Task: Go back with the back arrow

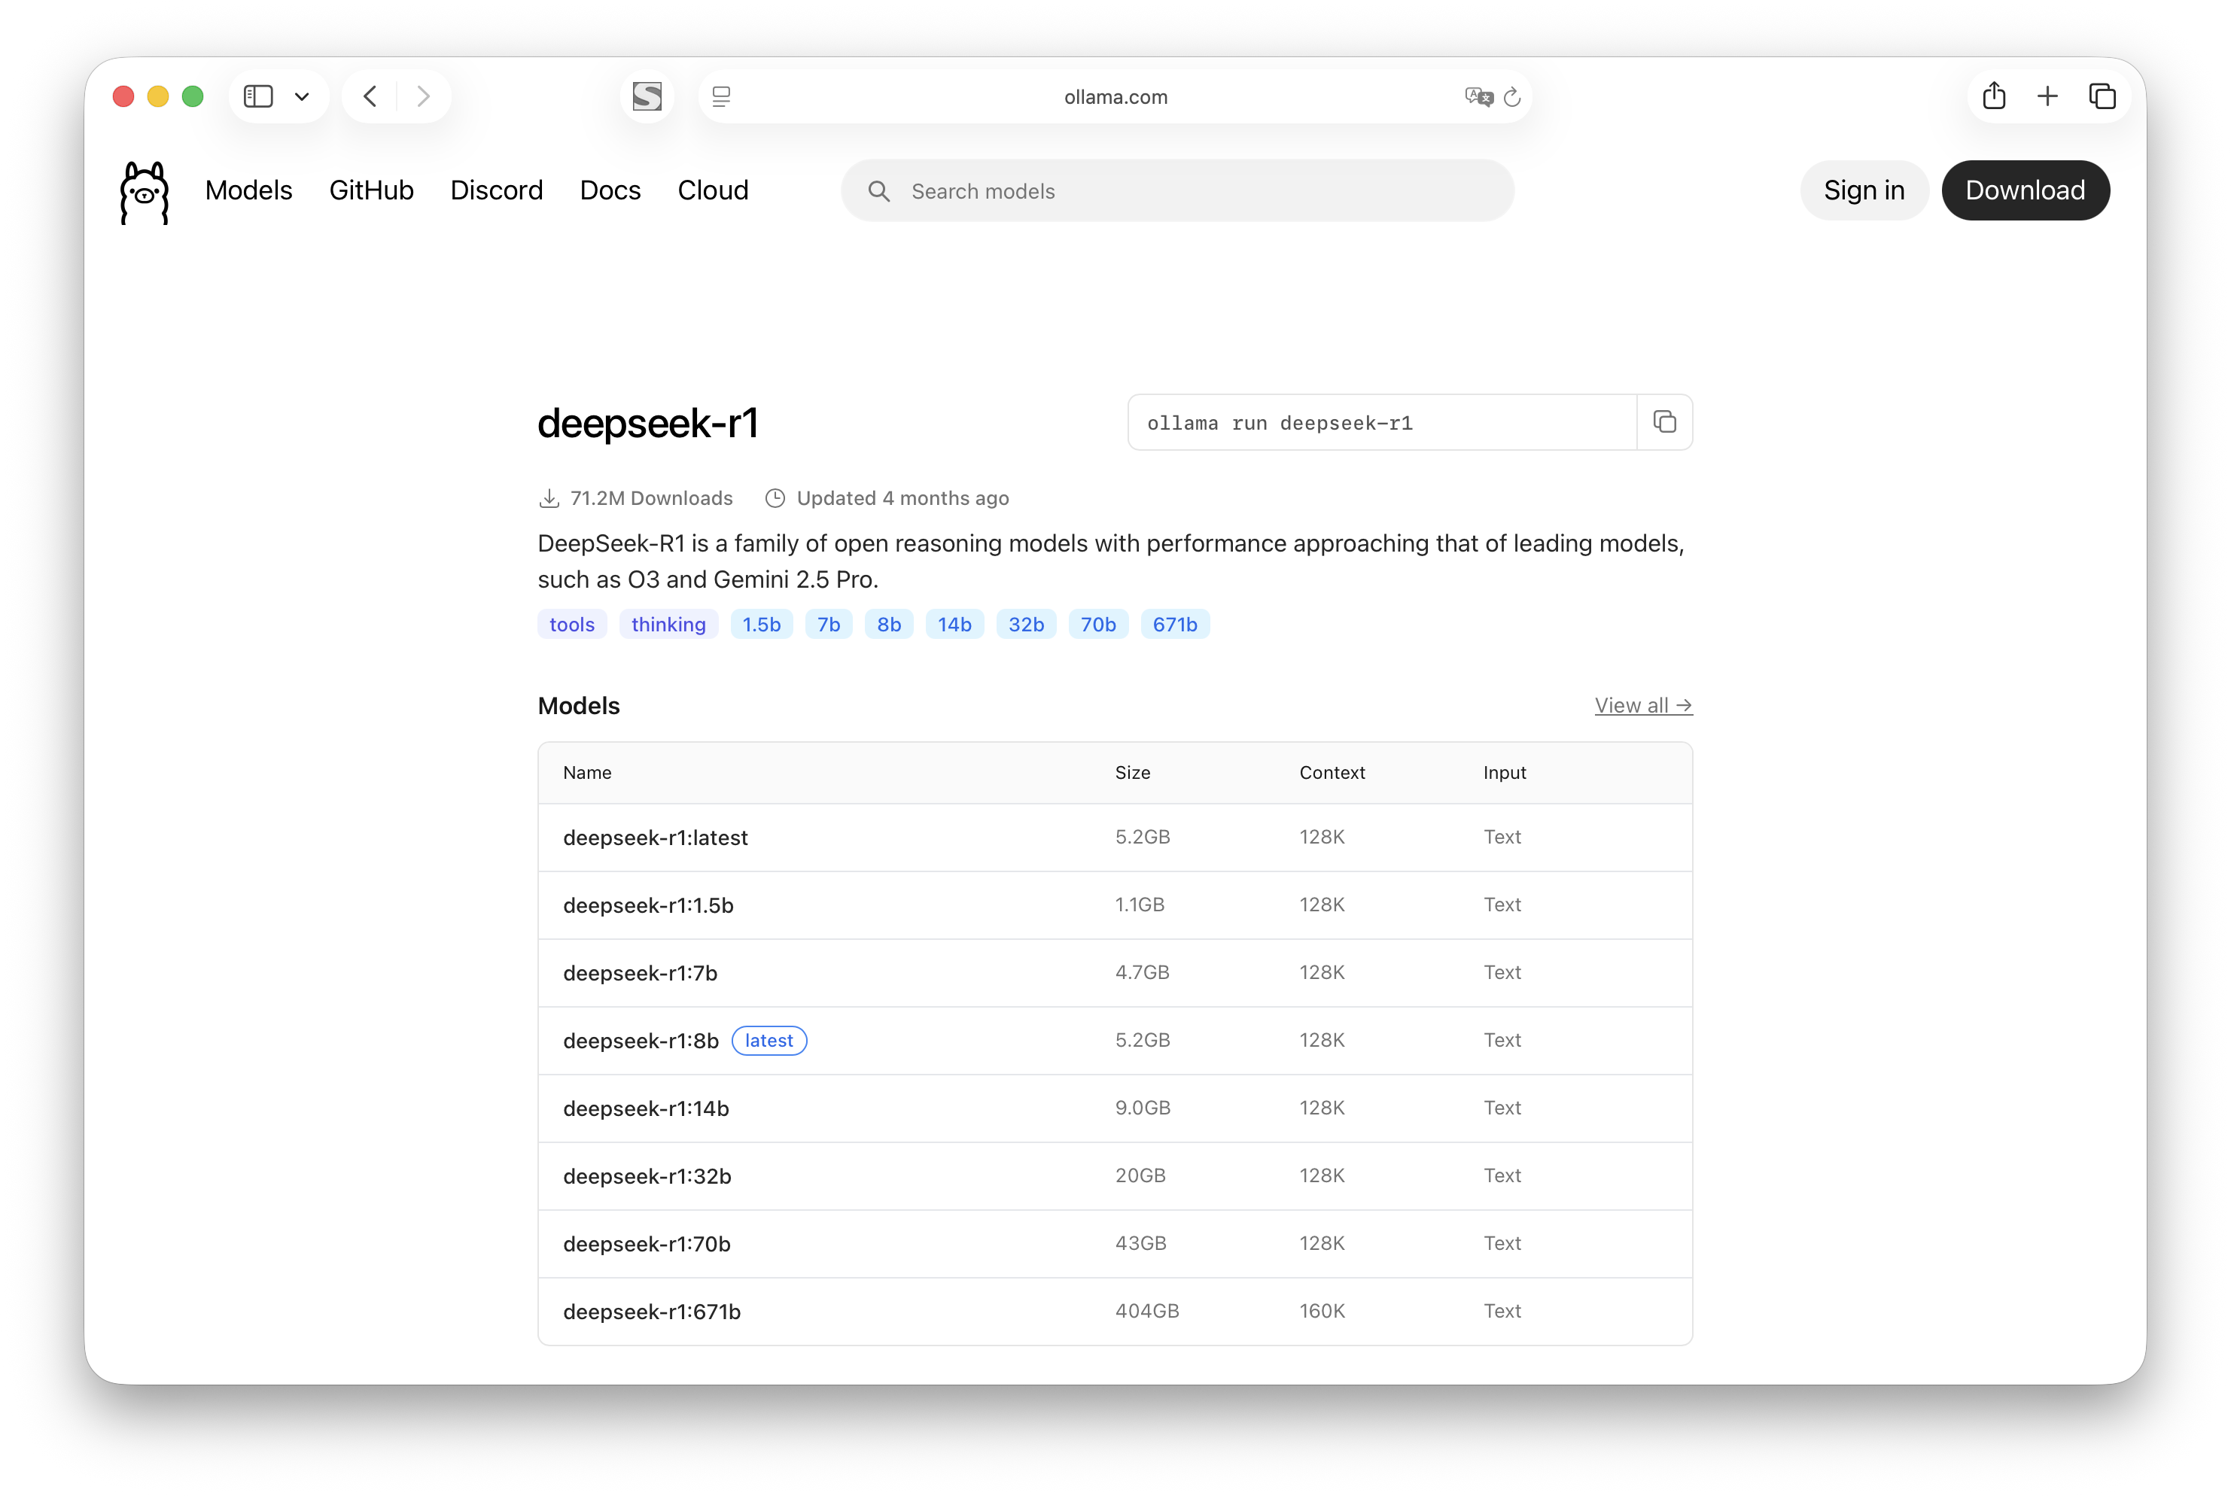Action: [370, 96]
